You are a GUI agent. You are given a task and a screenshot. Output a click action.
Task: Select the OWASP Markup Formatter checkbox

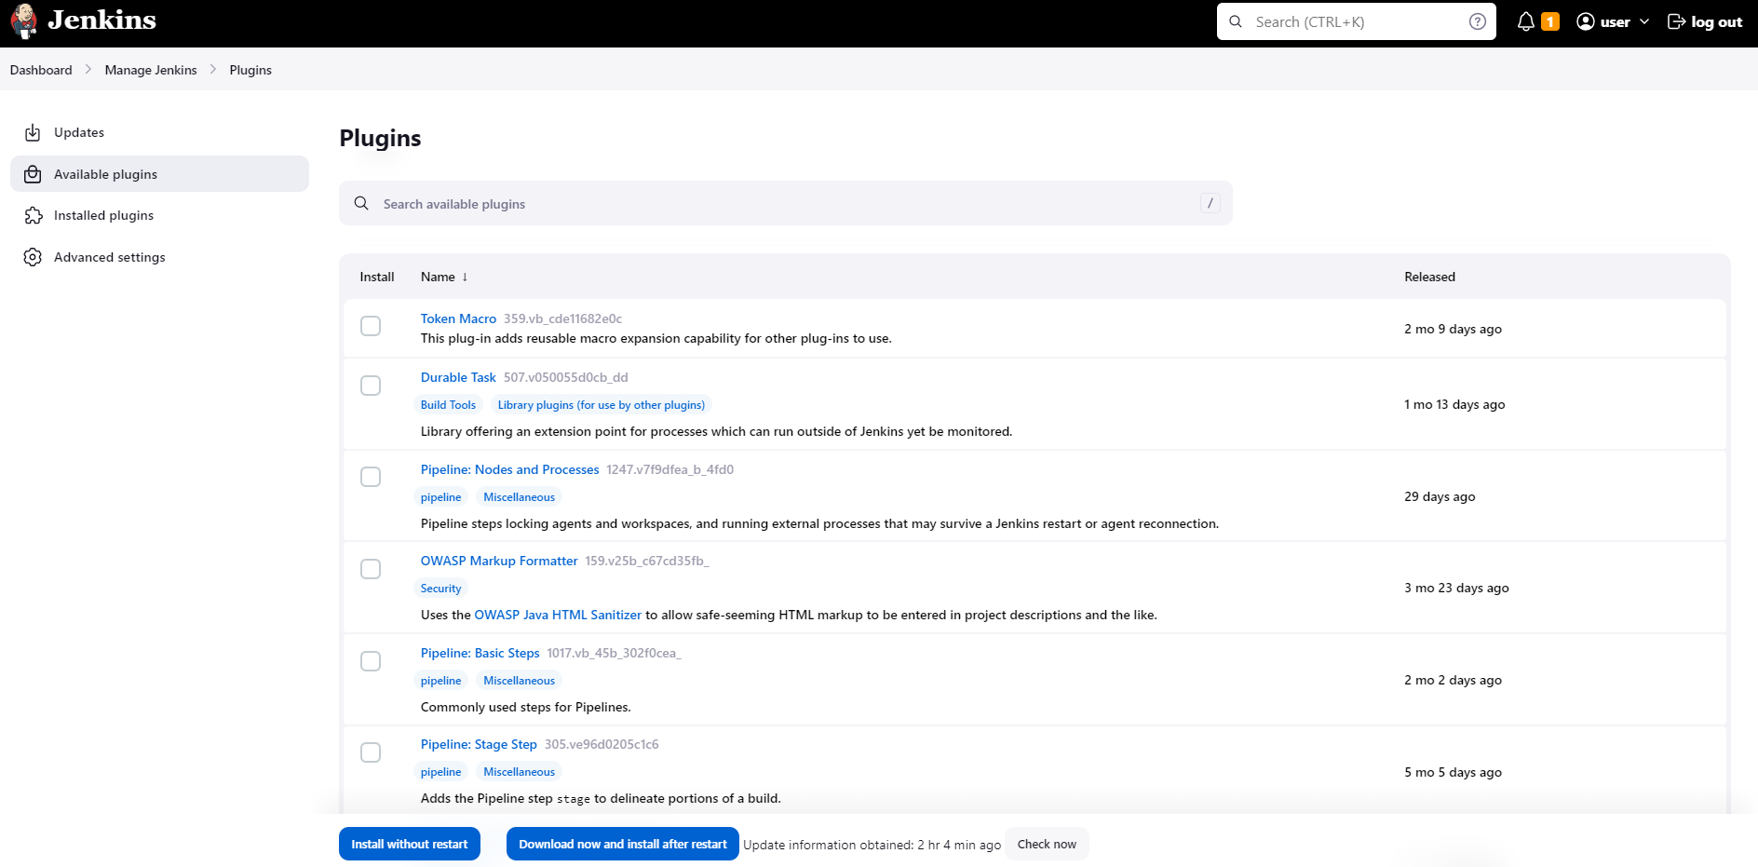371,569
